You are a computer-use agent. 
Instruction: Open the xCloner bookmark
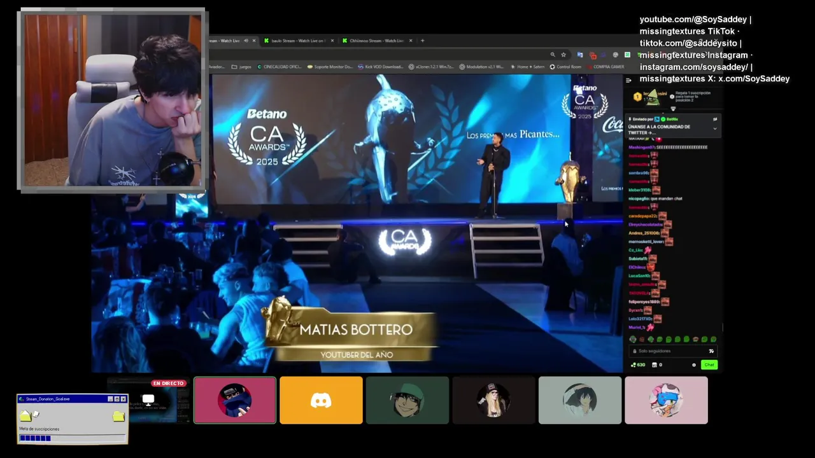pyautogui.click(x=431, y=67)
